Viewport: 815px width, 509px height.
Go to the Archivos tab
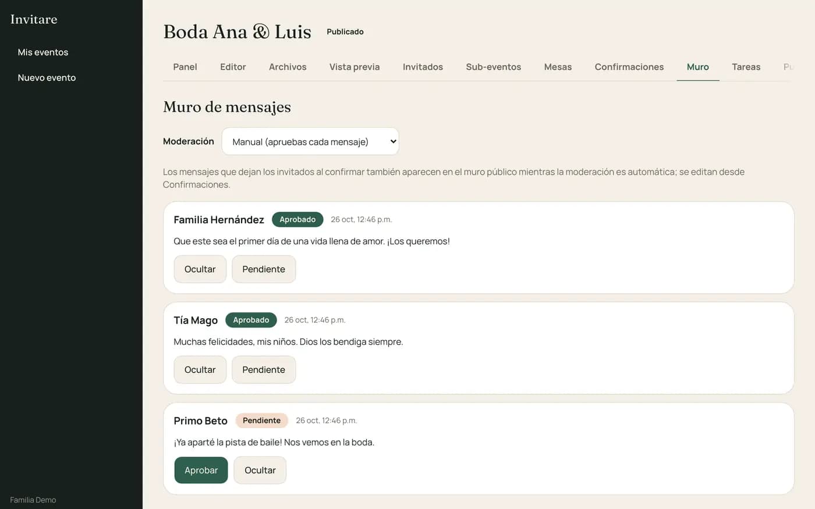288,67
